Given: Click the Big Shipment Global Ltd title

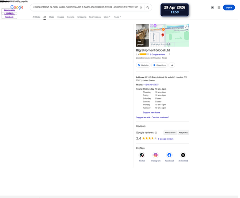Looking at the screenshot, I should pyautogui.click(x=153, y=50).
